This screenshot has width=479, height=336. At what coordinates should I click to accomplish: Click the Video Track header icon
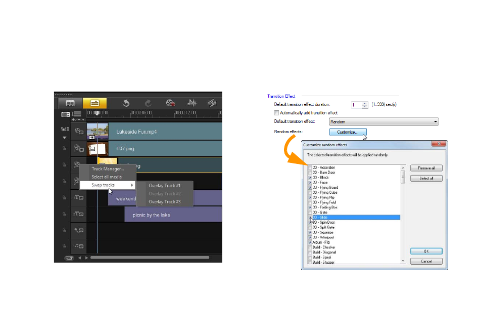click(x=79, y=131)
